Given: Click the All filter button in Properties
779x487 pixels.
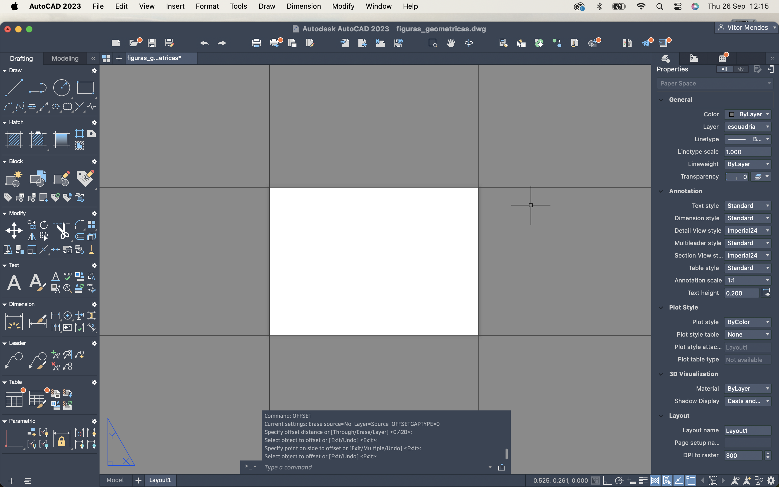Looking at the screenshot, I should tap(724, 69).
